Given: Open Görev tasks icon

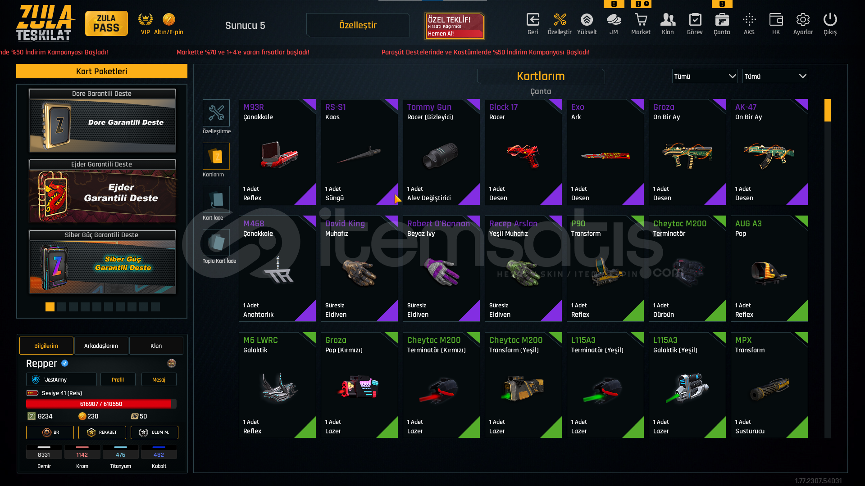Looking at the screenshot, I should (695, 20).
